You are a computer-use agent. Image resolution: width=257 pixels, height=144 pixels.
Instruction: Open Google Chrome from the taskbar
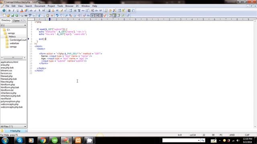click(43, 140)
